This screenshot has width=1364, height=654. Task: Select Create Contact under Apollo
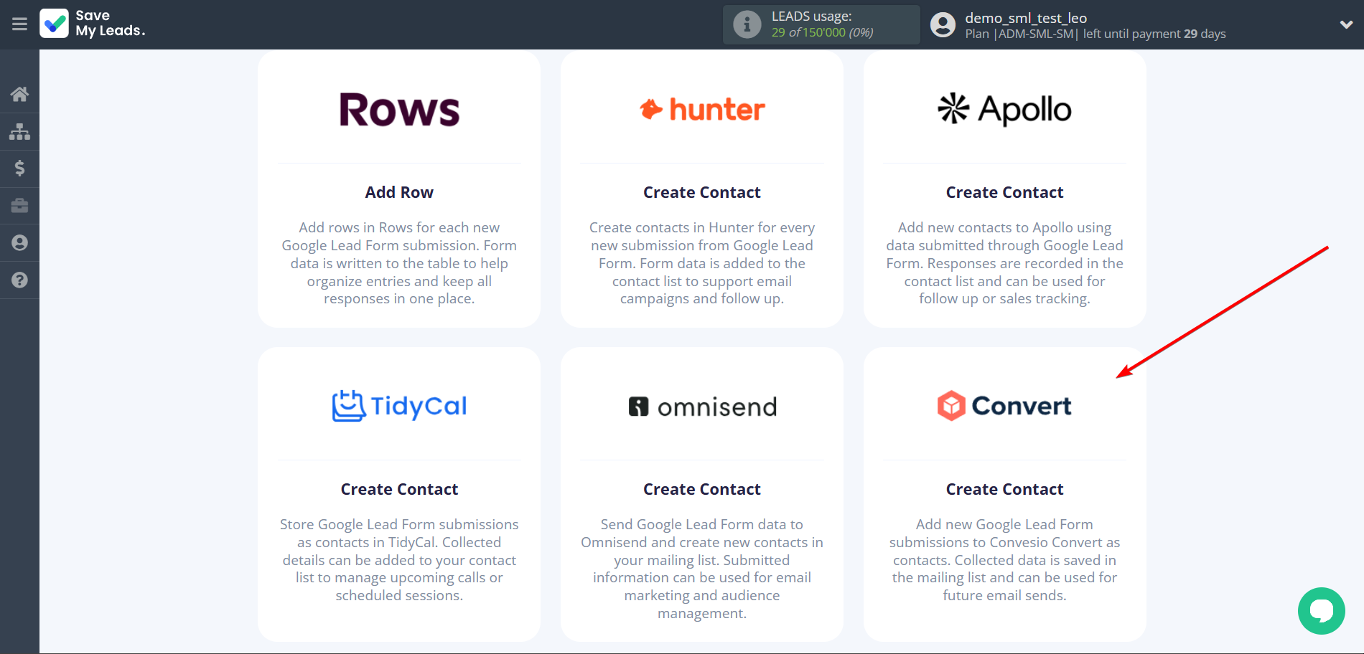(1004, 192)
